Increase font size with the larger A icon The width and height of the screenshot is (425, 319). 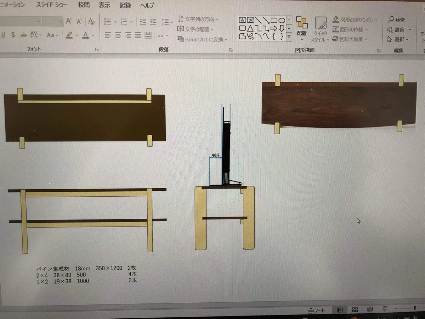click(x=69, y=21)
